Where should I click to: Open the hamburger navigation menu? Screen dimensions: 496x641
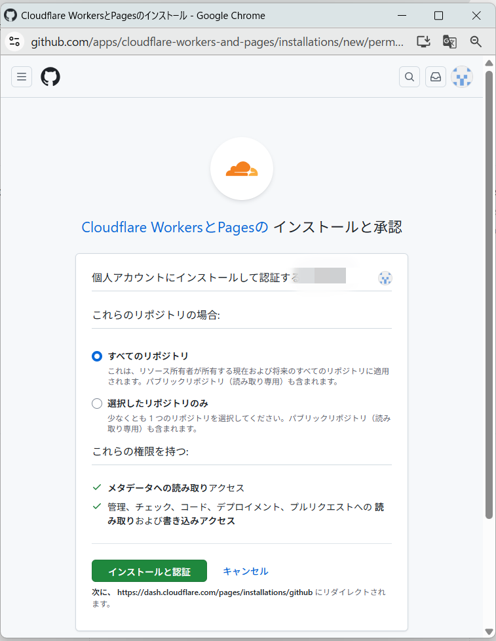[x=22, y=77]
